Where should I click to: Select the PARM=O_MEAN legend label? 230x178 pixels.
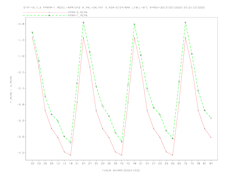[78, 12]
